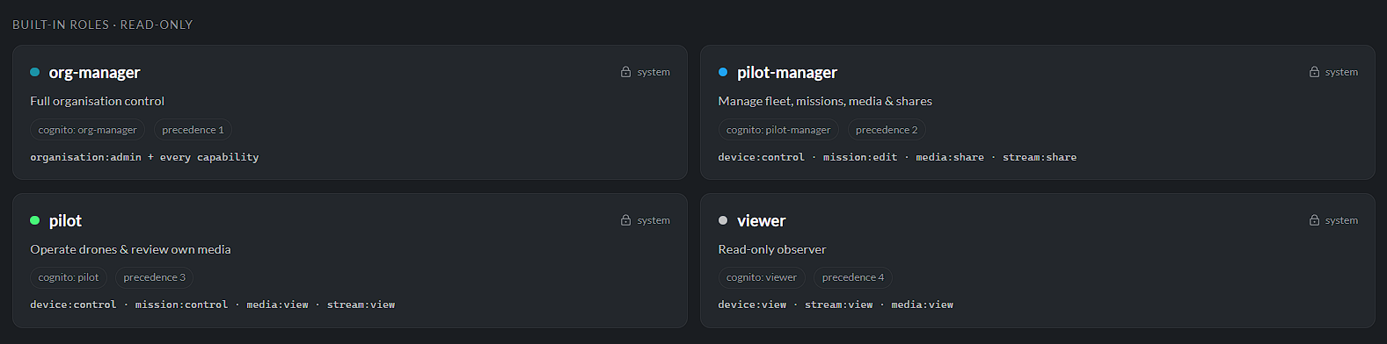Click the teal dot beside org-manager
This screenshot has height=344, width=1387.
coord(35,72)
